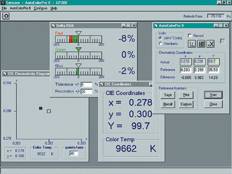
Task: Click the Tolerance +/- input field
Action: point(86,85)
